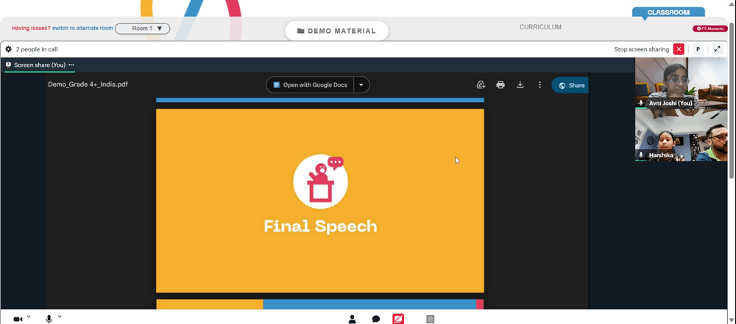Open the Room 1 dropdown
736x324 pixels.
tap(142, 29)
